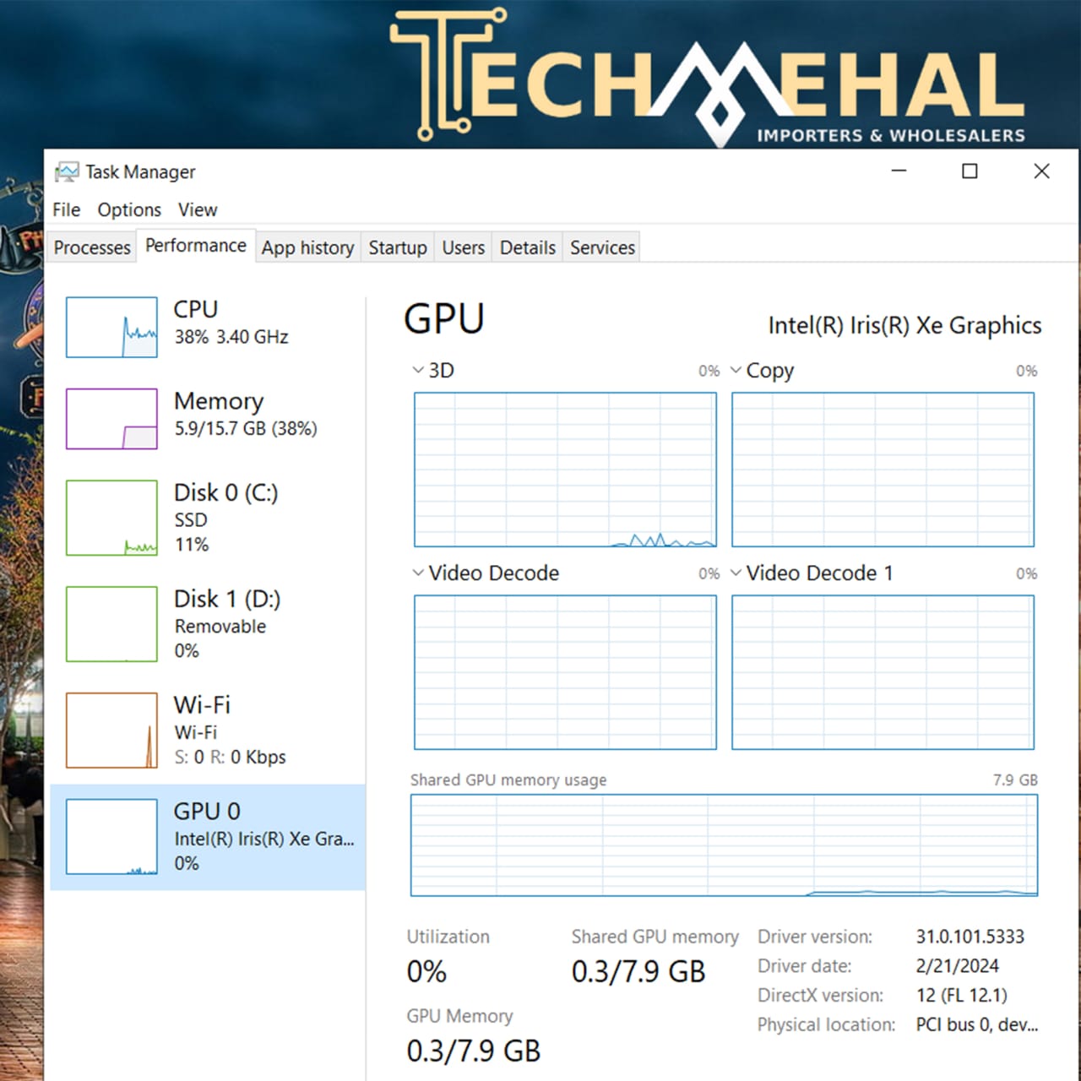This screenshot has width=1081, height=1081.
Task: Click the Intel(R) Iris(R) Xe Graphics heading
Action: (904, 326)
